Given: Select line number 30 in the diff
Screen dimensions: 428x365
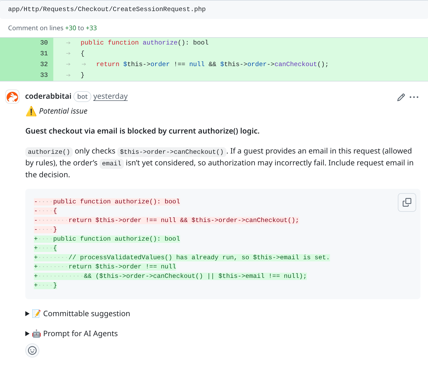Looking at the screenshot, I should point(44,43).
